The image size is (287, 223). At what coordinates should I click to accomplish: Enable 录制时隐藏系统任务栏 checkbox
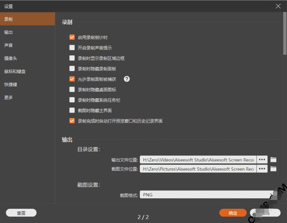[72, 100]
